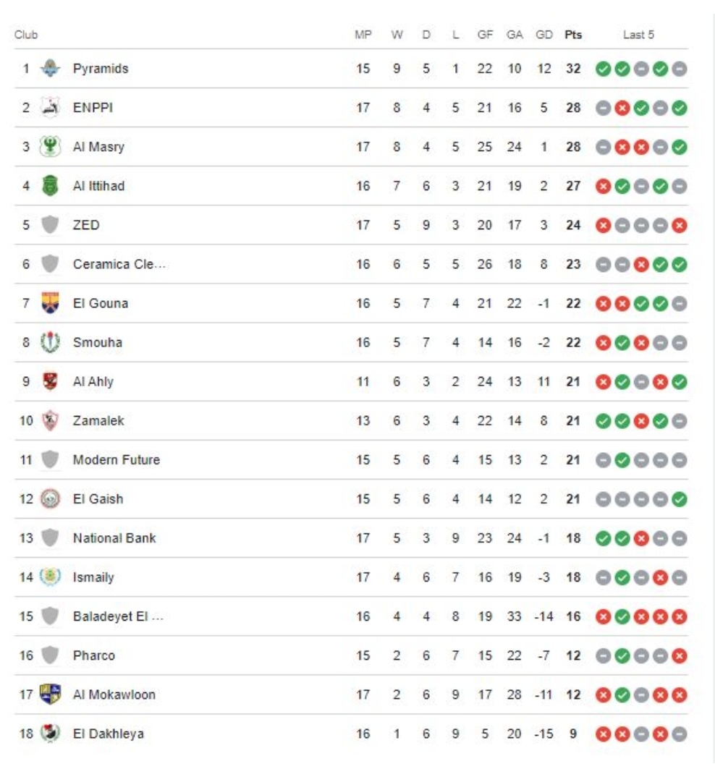Select the Al Masry green crest
Viewport: 715px width, 782px height.
pyautogui.click(x=50, y=147)
